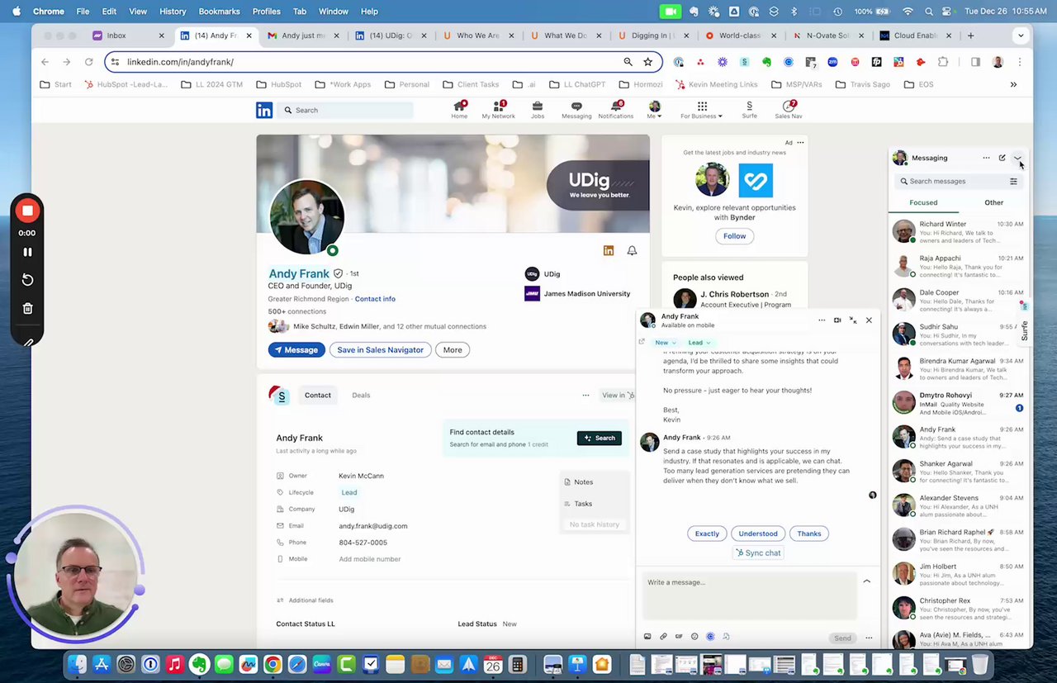Open Andy Frank's Contact info link
1057x683 pixels.
pos(375,299)
